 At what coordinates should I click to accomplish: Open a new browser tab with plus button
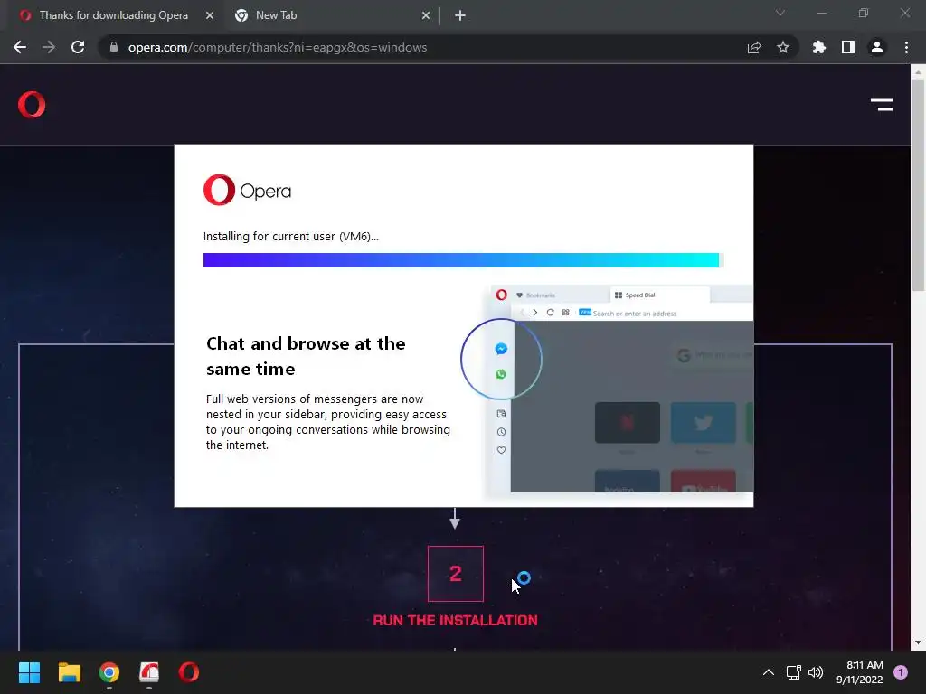point(460,15)
